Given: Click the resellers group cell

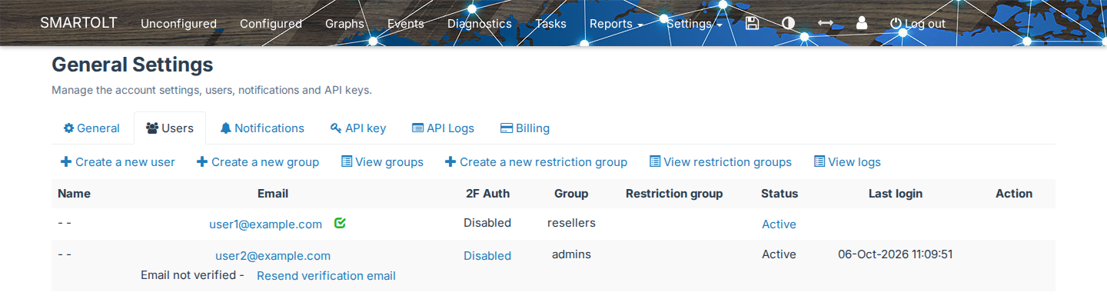Looking at the screenshot, I should coord(571,223).
